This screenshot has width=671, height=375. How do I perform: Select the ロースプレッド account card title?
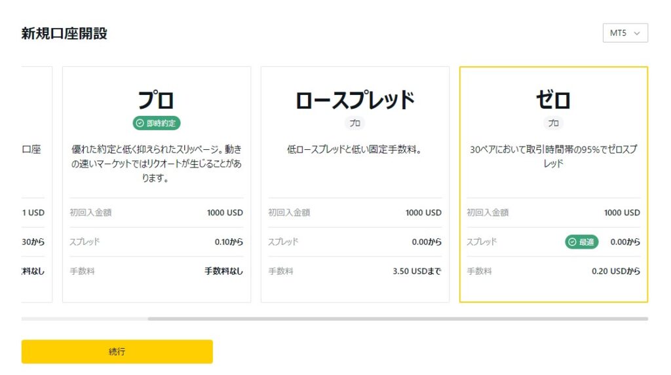pyautogui.click(x=355, y=100)
